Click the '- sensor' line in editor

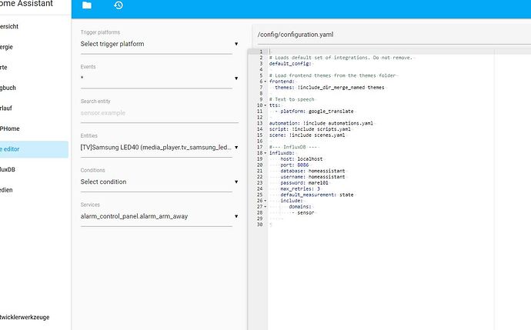[302, 212]
